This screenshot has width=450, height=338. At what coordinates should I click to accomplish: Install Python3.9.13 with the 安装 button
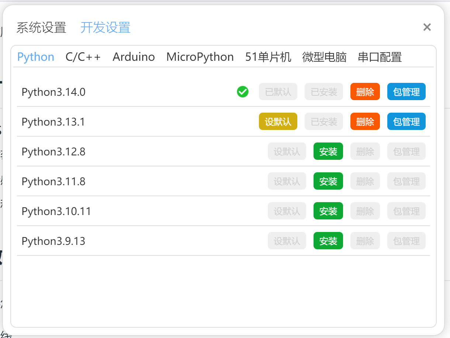(328, 241)
